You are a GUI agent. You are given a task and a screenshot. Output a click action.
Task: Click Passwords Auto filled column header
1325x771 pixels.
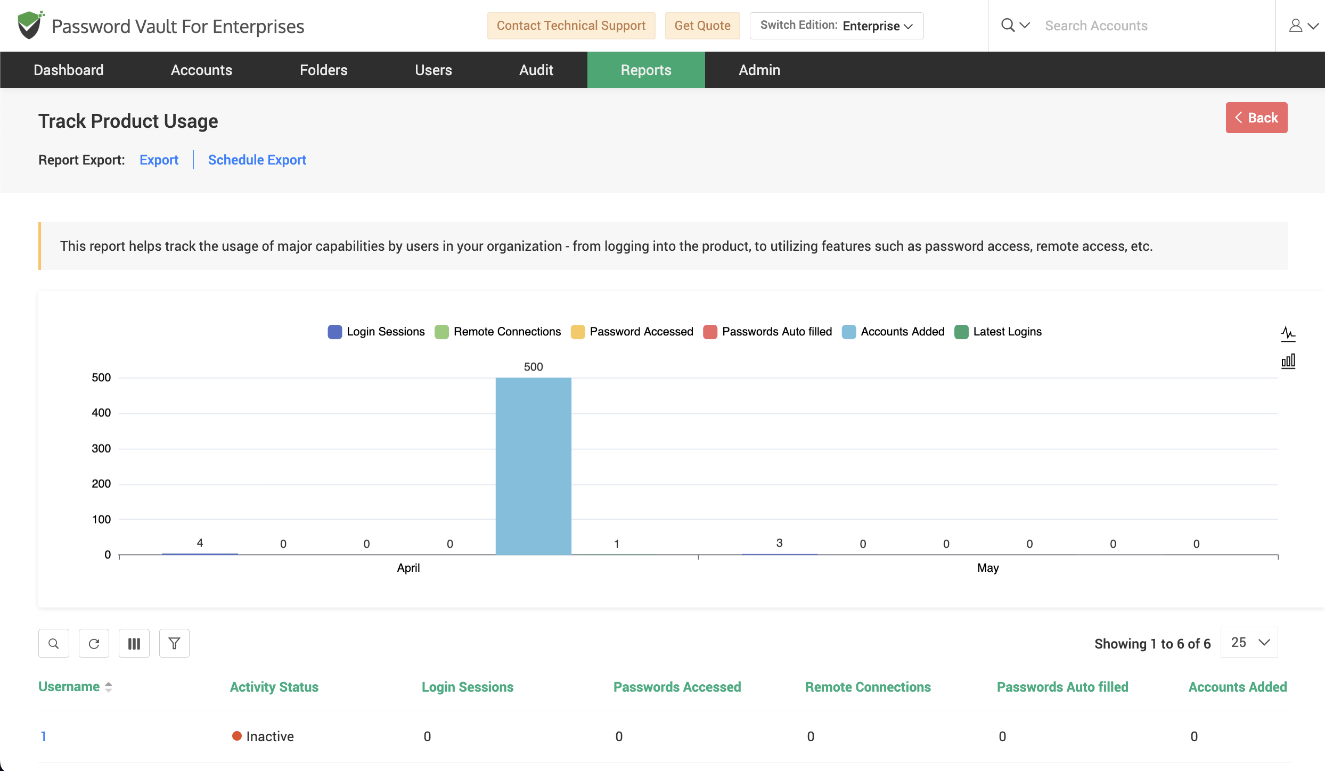click(x=1062, y=687)
